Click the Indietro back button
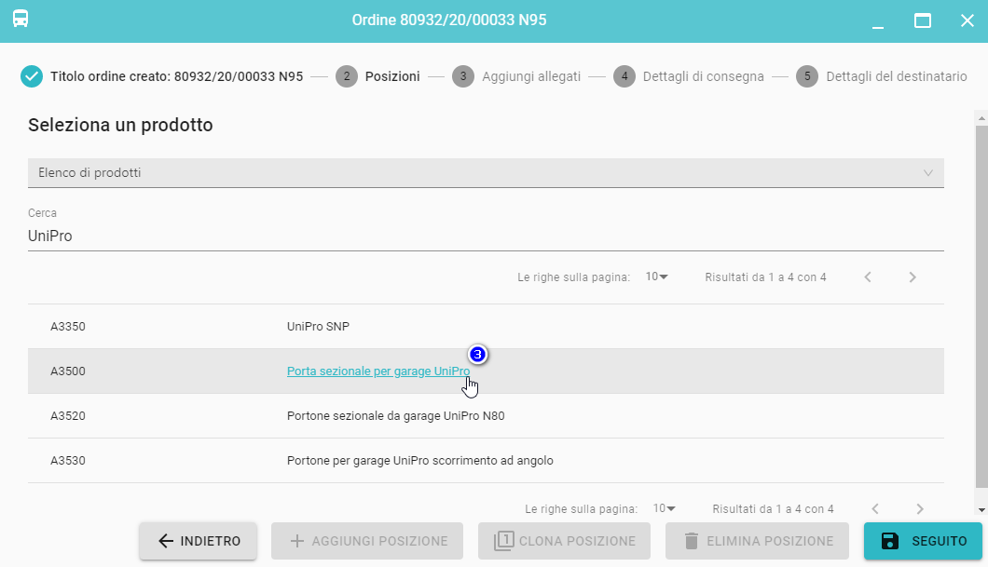Screen dimensions: 988x567 199,541
